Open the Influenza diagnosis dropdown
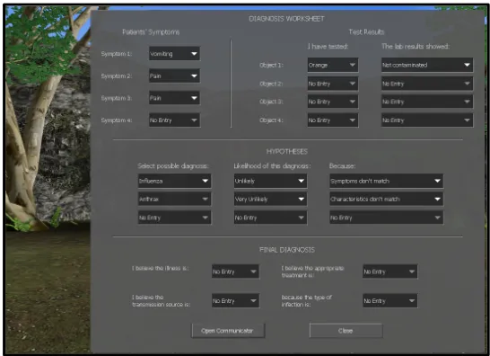The height and width of the screenshot is (356, 490). tap(174, 181)
